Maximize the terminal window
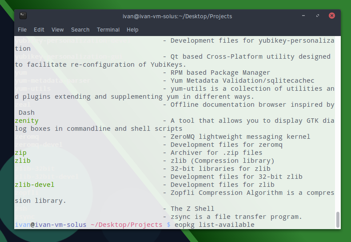Viewport: 351px width, 242px height. [317, 16]
